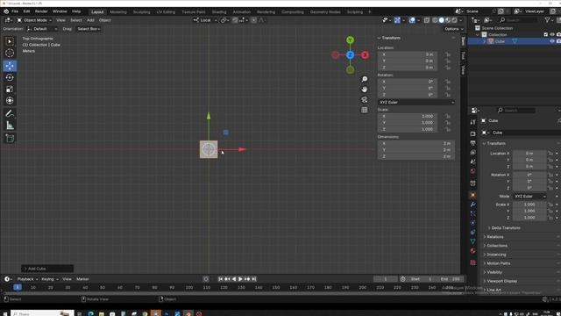
Task: Expand the Add Cube operator panel
Action: 46,269
